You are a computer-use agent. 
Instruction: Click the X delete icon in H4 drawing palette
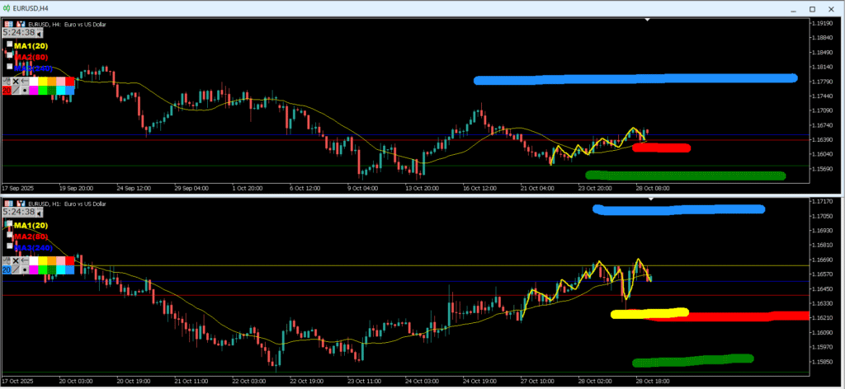16,81
